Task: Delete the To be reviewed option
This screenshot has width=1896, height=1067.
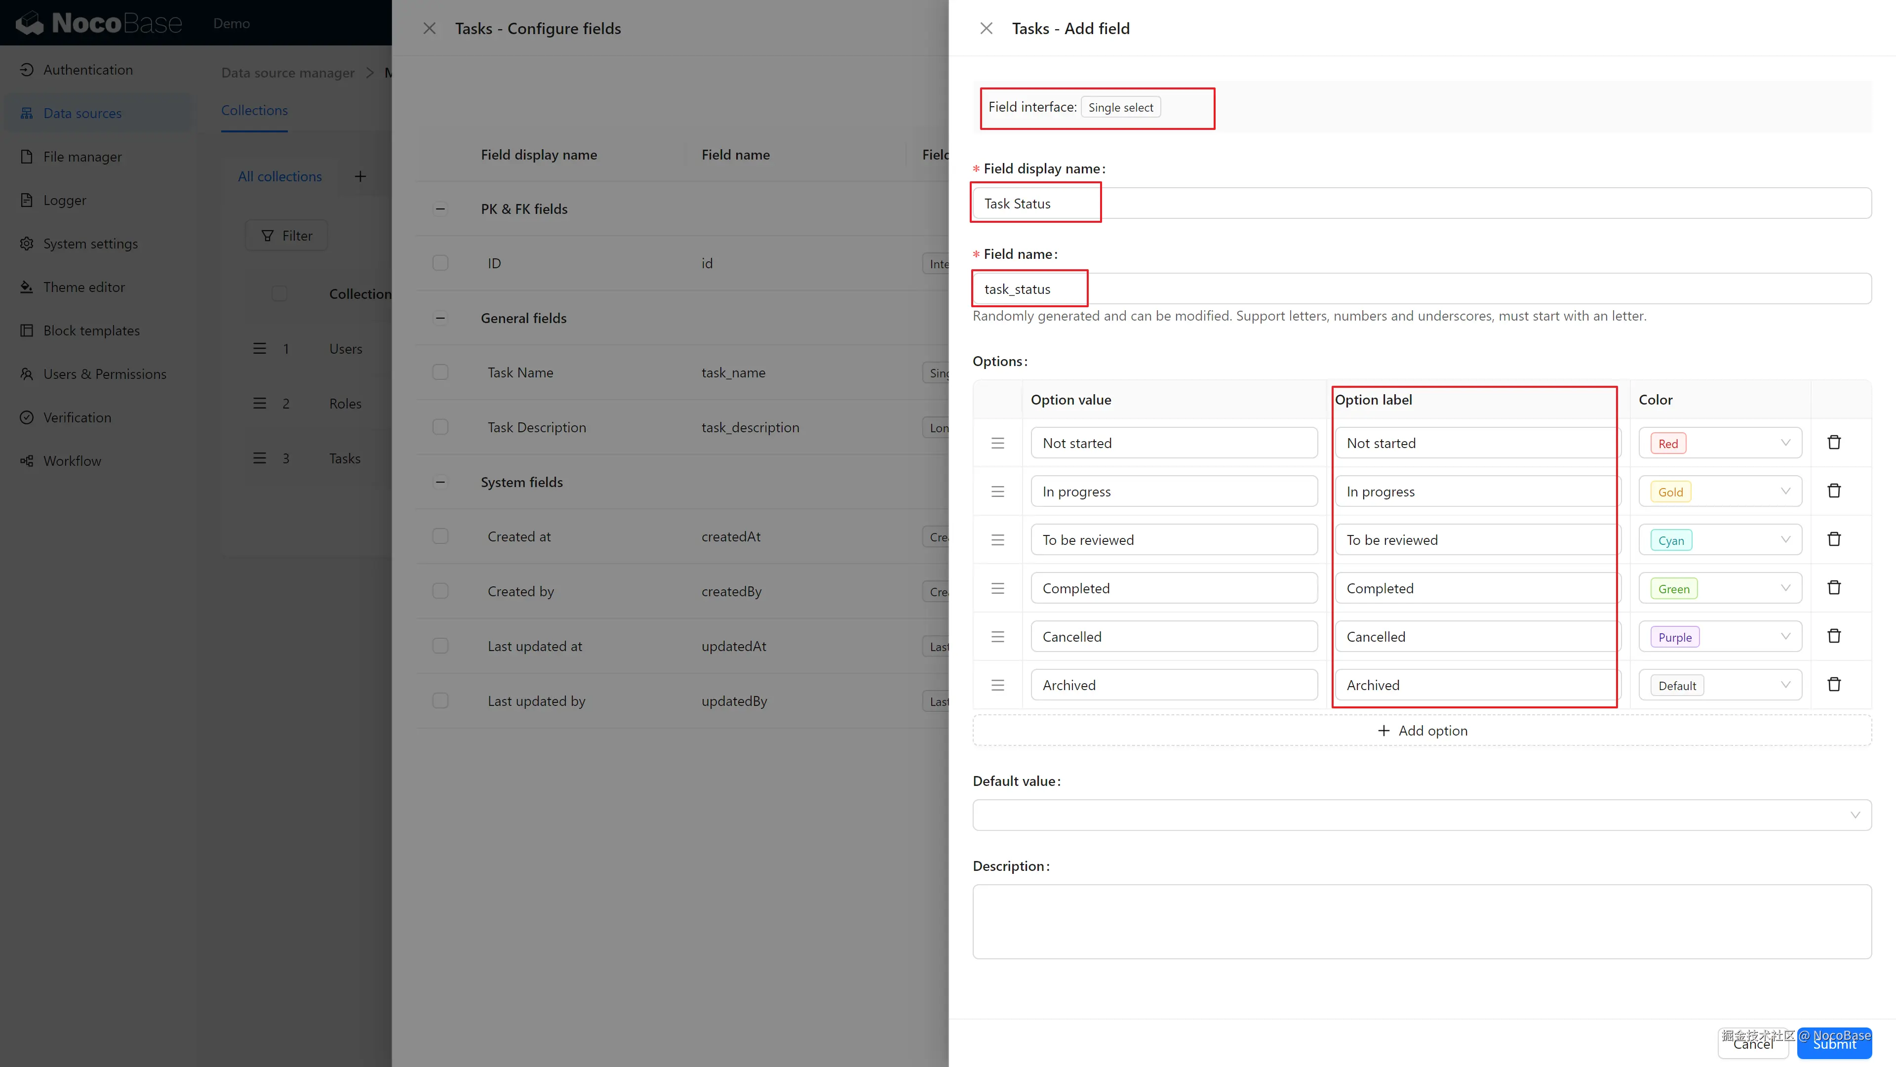Action: pyautogui.click(x=1833, y=540)
